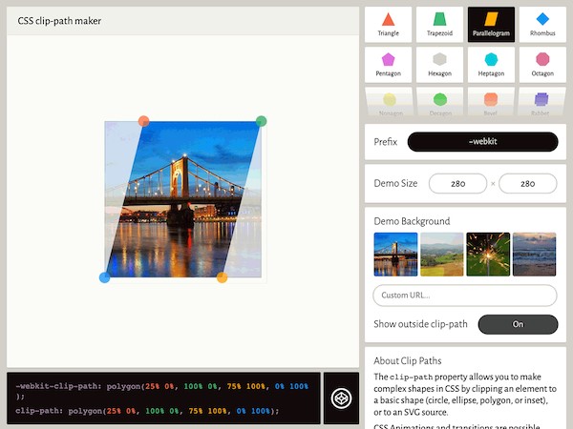Select the Trapezoid shape

coord(439,24)
